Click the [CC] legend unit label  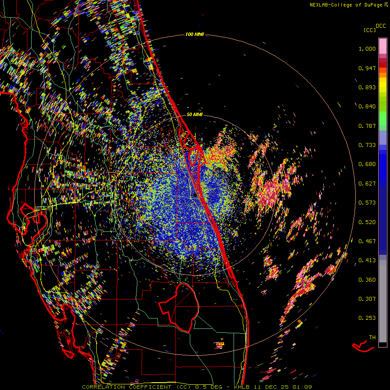coord(370,30)
